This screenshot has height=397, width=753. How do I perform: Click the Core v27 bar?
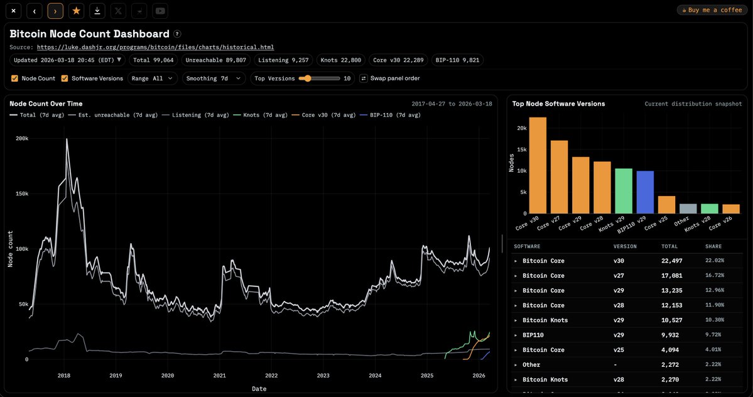point(559,177)
